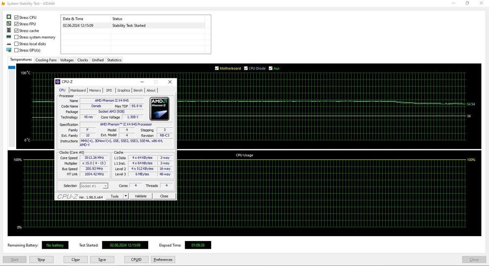Screen dimensions: 489x266
Task: Switch to the Clocks tab in AIDA64
Action: [83, 60]
